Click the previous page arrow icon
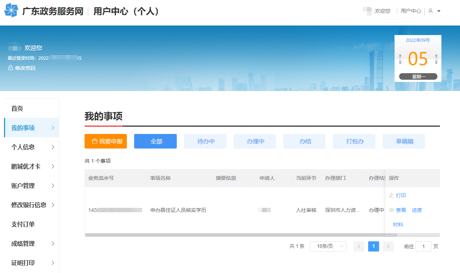The width and height of the screenshot is (460, 273). (x=359, y=246)
